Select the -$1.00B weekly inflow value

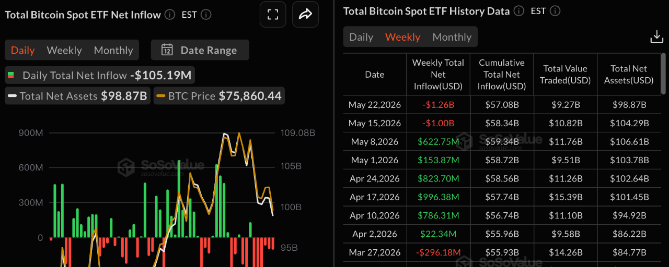[438, 123]
